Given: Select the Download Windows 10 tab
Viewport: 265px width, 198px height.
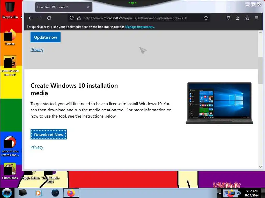Looking at the screenshot, I should coord(64,7).
